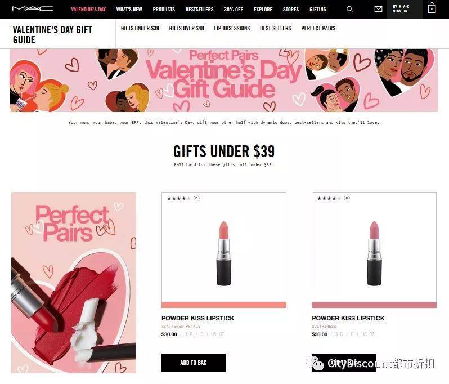Image resolution: width=449 pixels, height=384 pixels.
Task: Open the search magnifier icon
Action: point(349,9)
